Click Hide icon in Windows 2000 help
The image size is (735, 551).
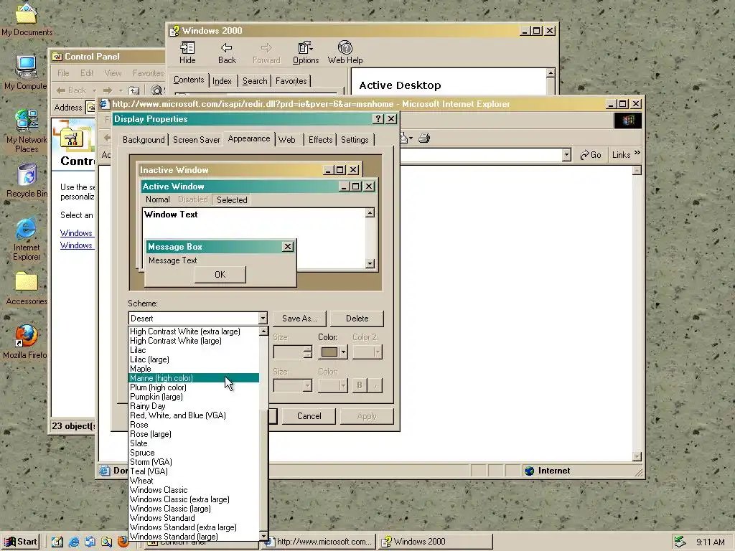point(187,52)
